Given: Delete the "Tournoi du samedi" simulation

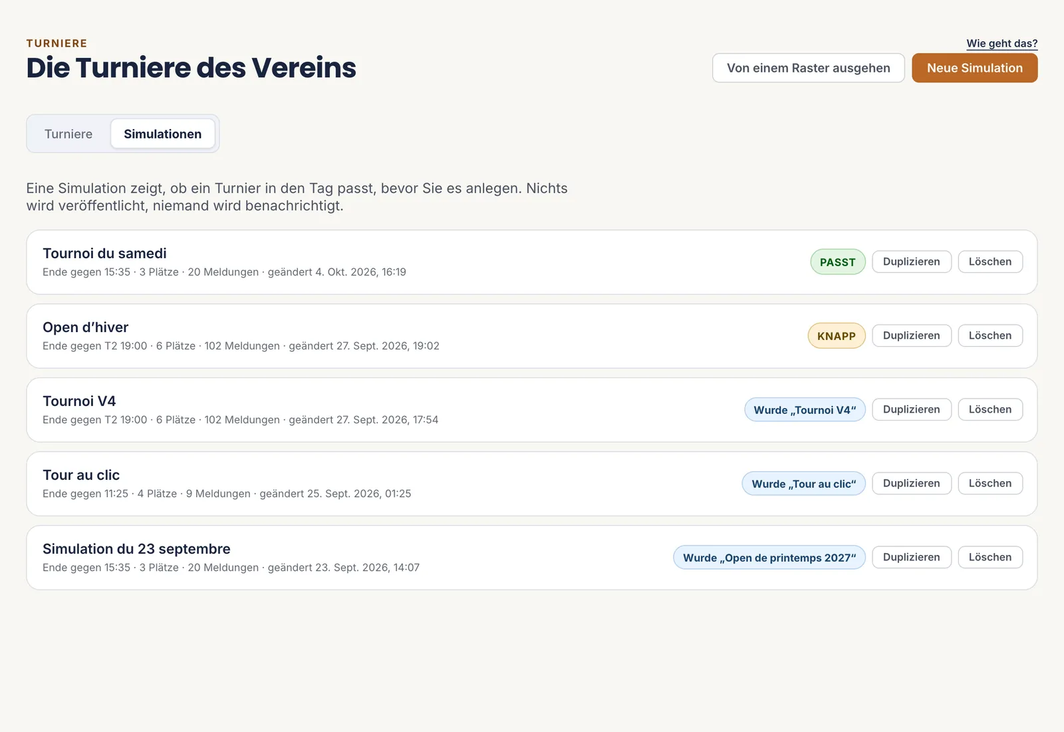Looking at the screenshot, I should (990, 262).
